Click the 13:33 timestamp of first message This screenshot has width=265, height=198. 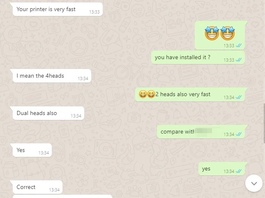click(94, 12)
